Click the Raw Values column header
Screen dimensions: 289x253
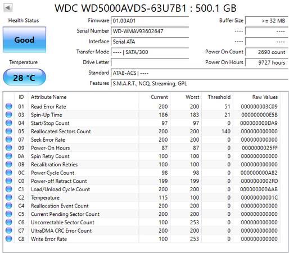[x=265, y=97]
